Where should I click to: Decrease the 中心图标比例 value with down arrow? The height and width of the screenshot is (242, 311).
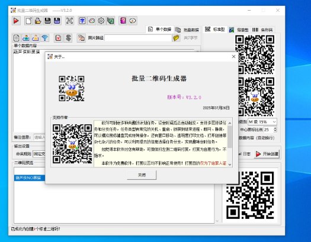click(x=275, y=131)
